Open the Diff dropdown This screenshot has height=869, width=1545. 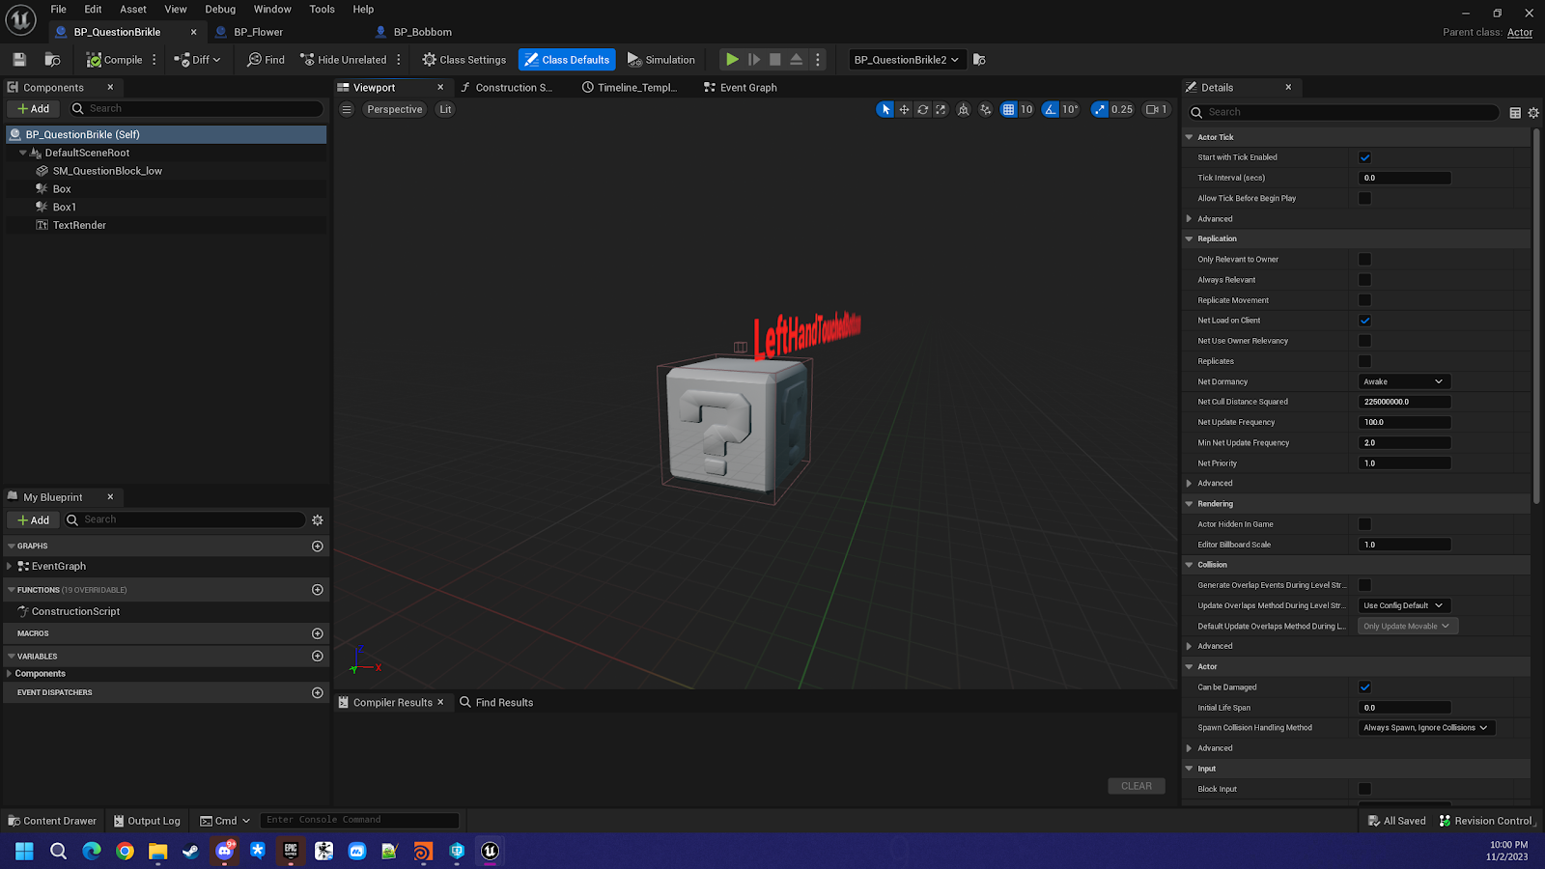point(197,60)
